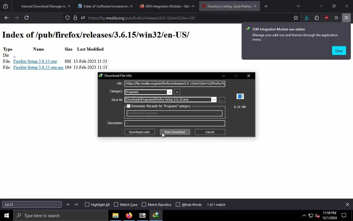
Task: Open uBlock Origin extension icon
Action: [327, 18]
